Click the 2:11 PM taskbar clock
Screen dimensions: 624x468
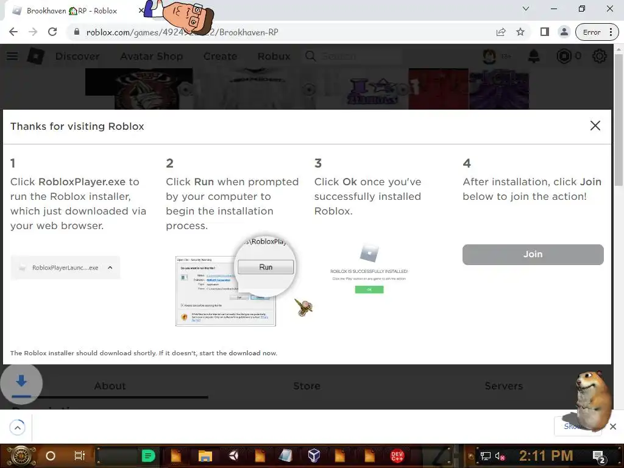[x=546, y=456]
